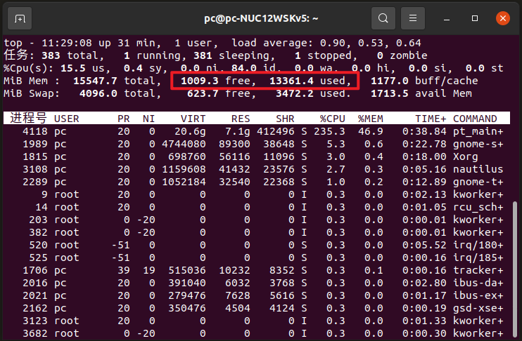Screen dimensions: 522x341
Task: Click the gnome-t+ command
Action: click(x=478, y=182)
